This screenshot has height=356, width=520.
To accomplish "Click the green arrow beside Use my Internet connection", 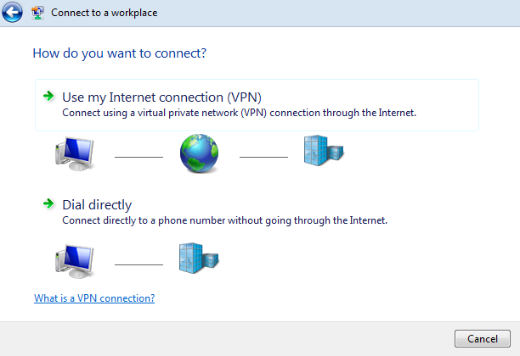I will [x=48, y=97].
